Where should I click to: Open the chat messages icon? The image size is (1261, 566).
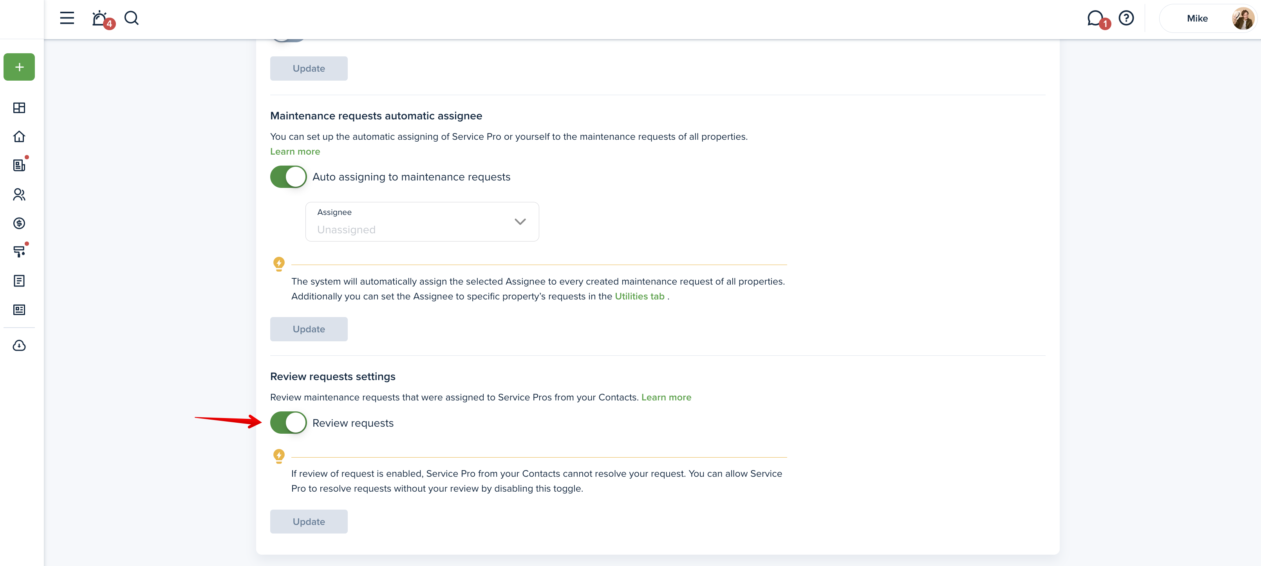click(1095, 18)
